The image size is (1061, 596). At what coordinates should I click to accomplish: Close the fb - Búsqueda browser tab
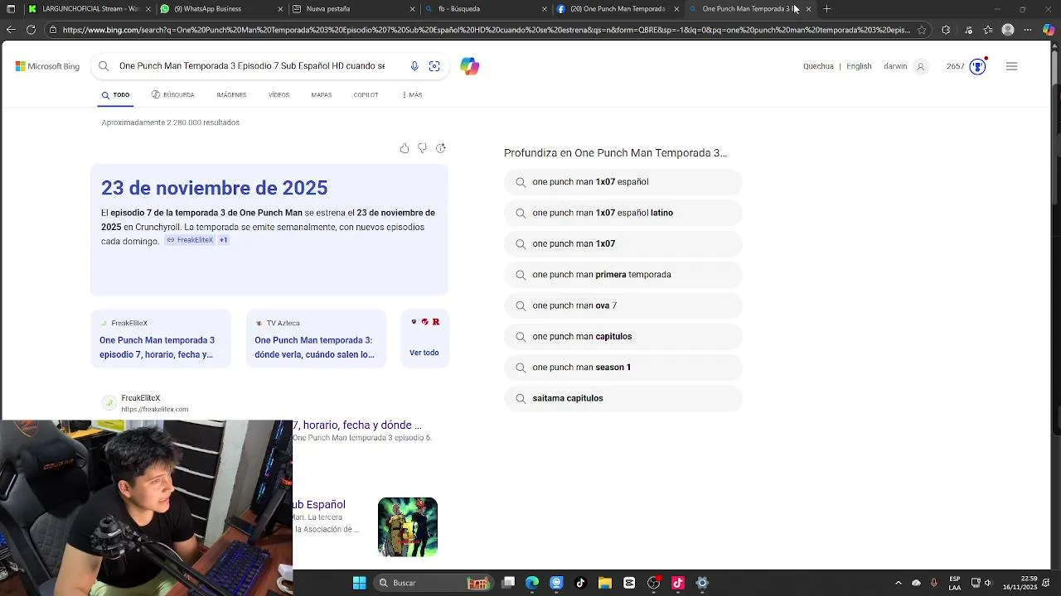pyautogui.click(x=545, y=9)
